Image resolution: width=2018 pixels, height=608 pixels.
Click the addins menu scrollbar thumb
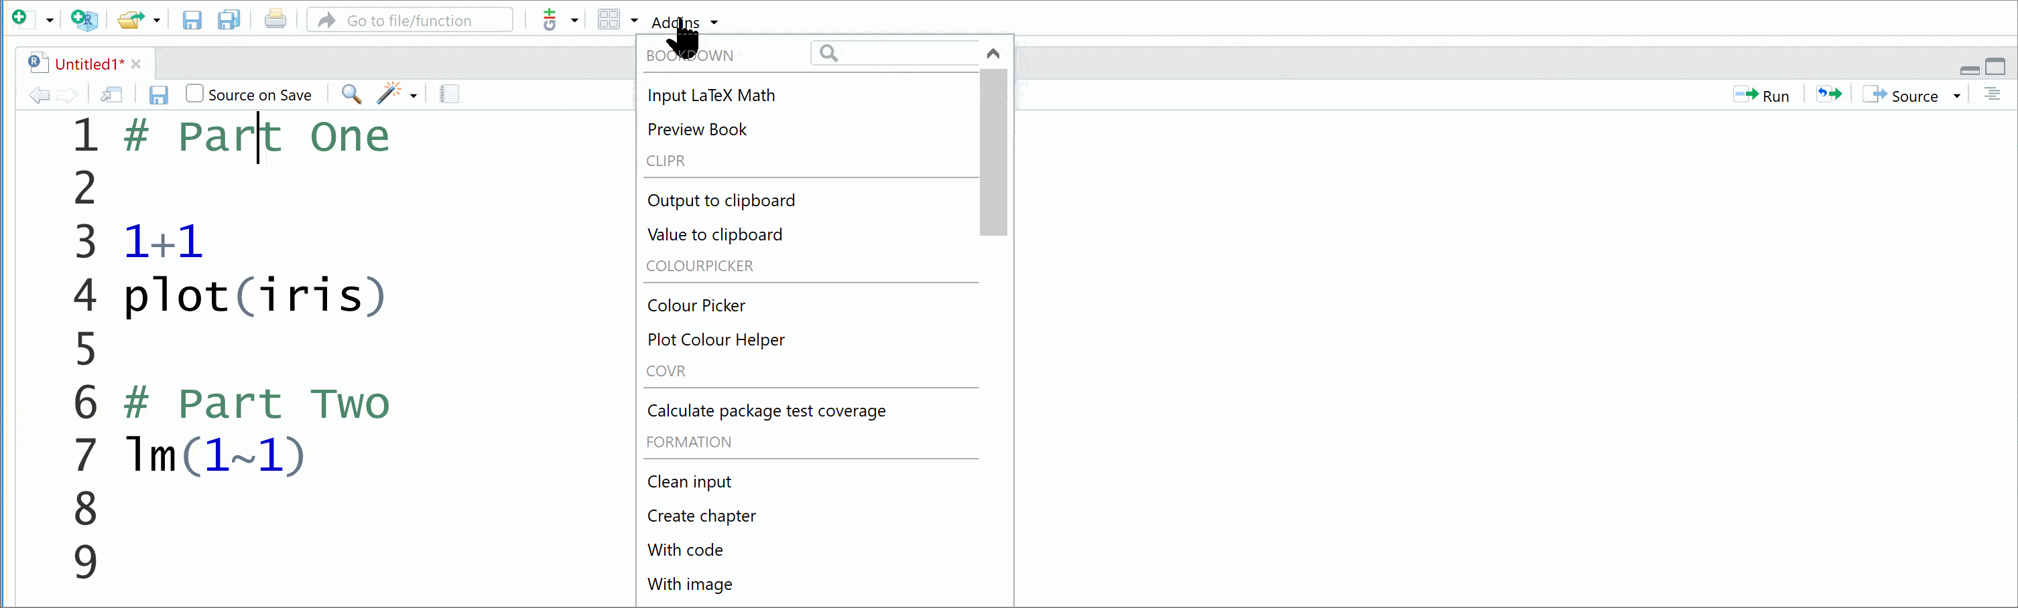click(993, 153)
